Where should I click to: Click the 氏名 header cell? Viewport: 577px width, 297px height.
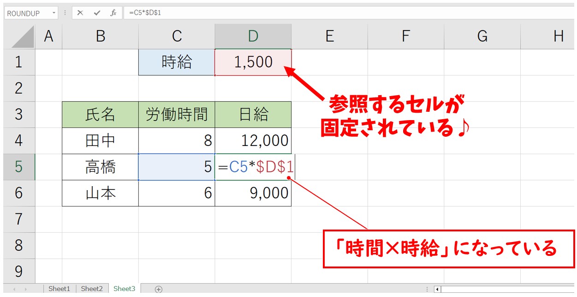pyautogui.click(x=100, y=115)
